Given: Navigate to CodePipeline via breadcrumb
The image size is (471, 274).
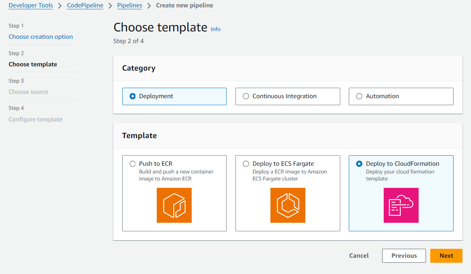Looking at the screenshot, I should coord(85,5).
